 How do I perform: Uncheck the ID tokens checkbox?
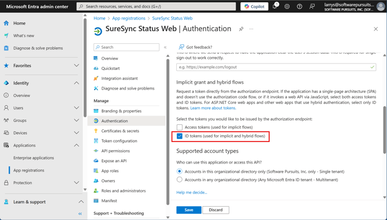[x=180, y=136]
